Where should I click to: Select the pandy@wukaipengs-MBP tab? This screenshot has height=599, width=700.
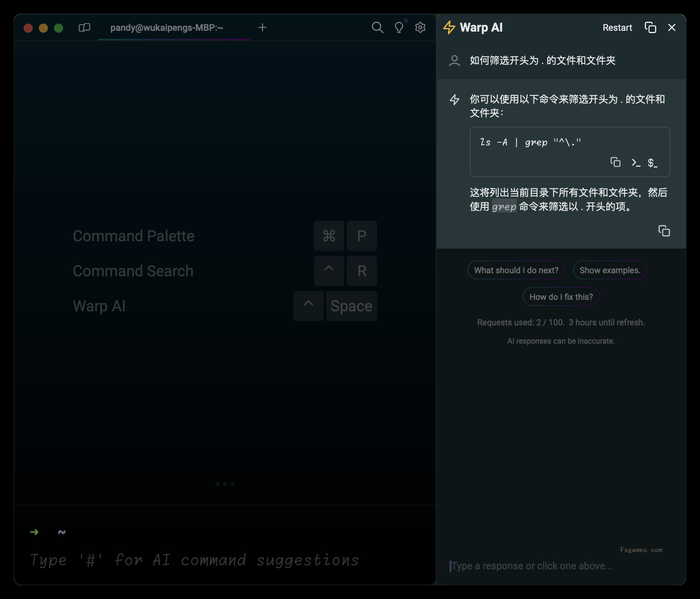[174, 28]
